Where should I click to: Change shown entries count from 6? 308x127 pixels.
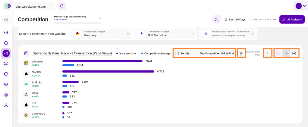[267, 54]
